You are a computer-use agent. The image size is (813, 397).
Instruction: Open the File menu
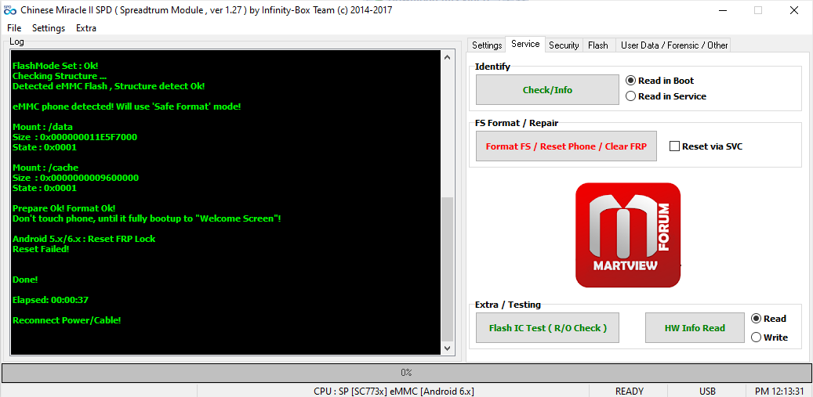tap(15, 28)
